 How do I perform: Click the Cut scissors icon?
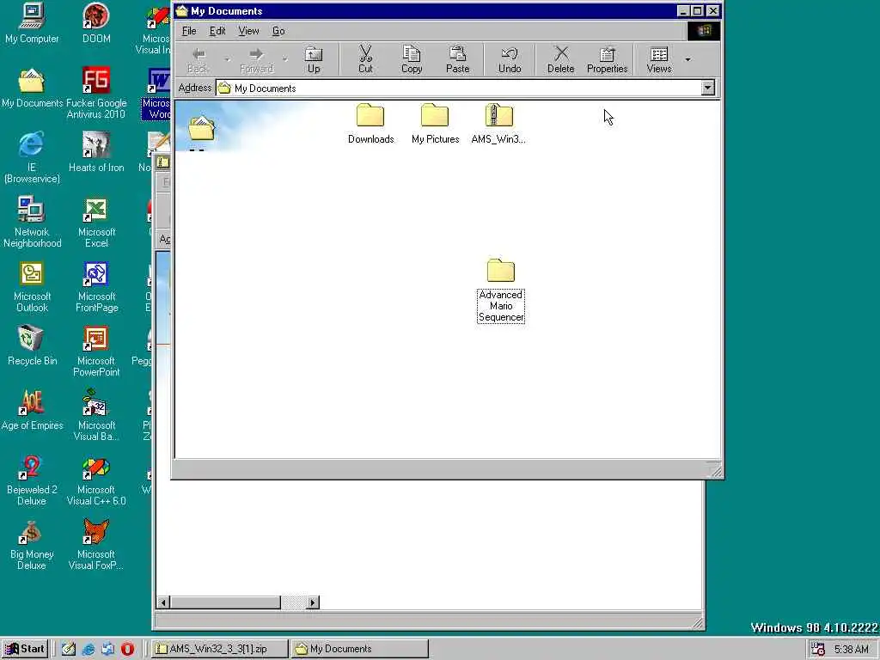point(365,54)
